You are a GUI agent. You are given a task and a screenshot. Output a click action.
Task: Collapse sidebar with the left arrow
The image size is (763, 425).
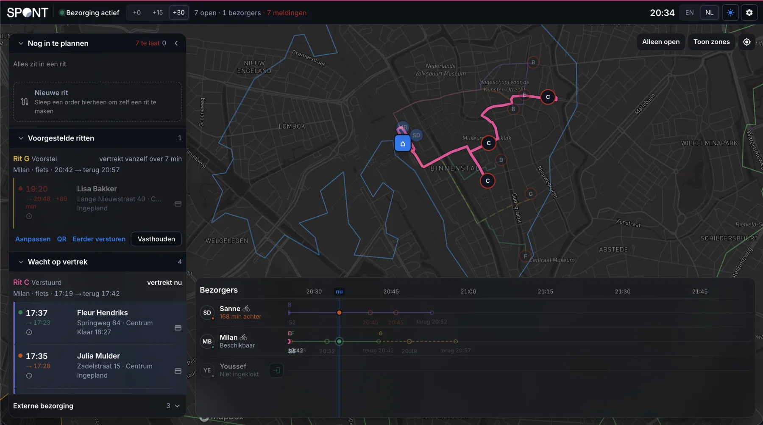click(176, 43)
